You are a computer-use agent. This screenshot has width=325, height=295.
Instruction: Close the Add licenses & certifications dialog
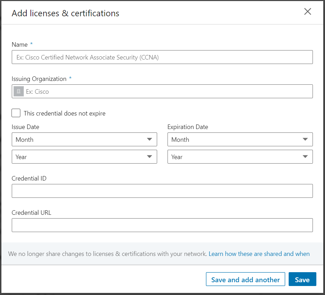308,12
